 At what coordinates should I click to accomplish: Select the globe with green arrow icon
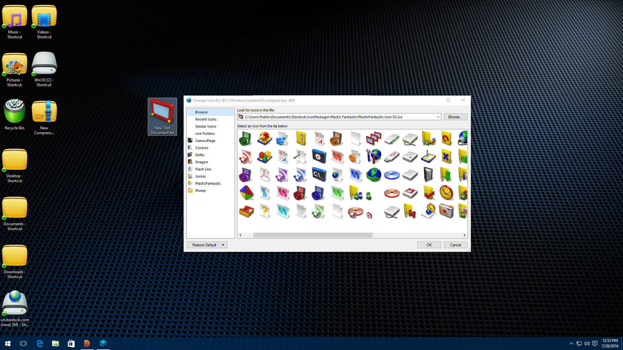[374, 175]
